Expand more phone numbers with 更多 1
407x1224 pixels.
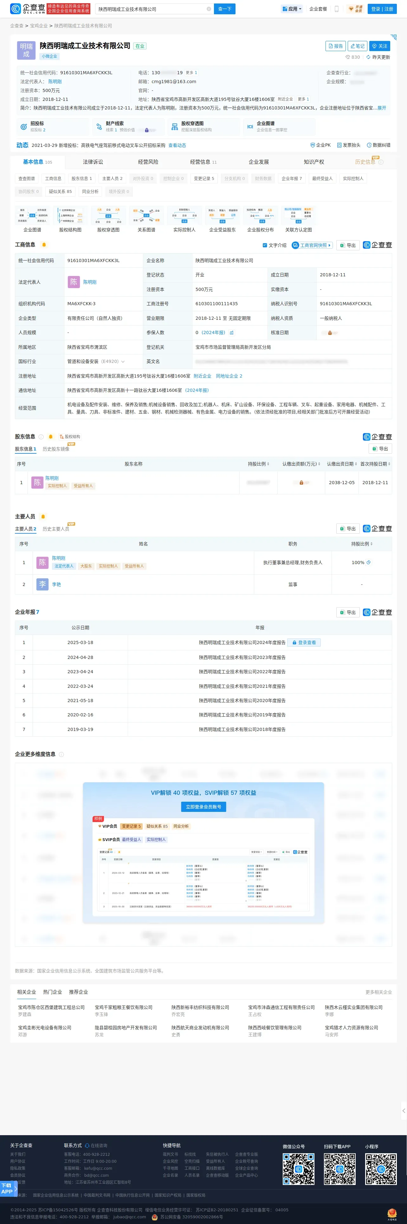191,73
